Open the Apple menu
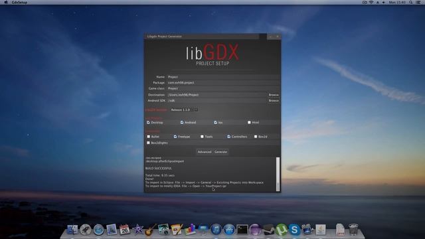425x239 pixels. pyautogui.click(x=6, y=2)
